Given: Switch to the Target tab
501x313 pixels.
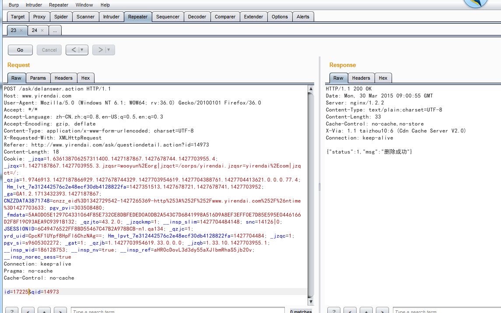Looking at the screenshot, I should pos(18,17).
